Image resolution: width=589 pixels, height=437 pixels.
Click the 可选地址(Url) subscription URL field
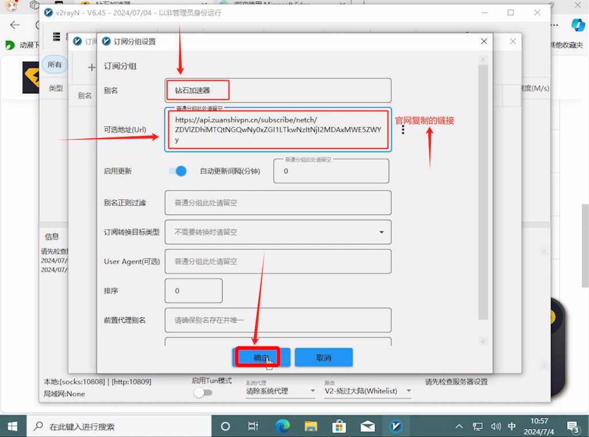(x=278, y=129)
